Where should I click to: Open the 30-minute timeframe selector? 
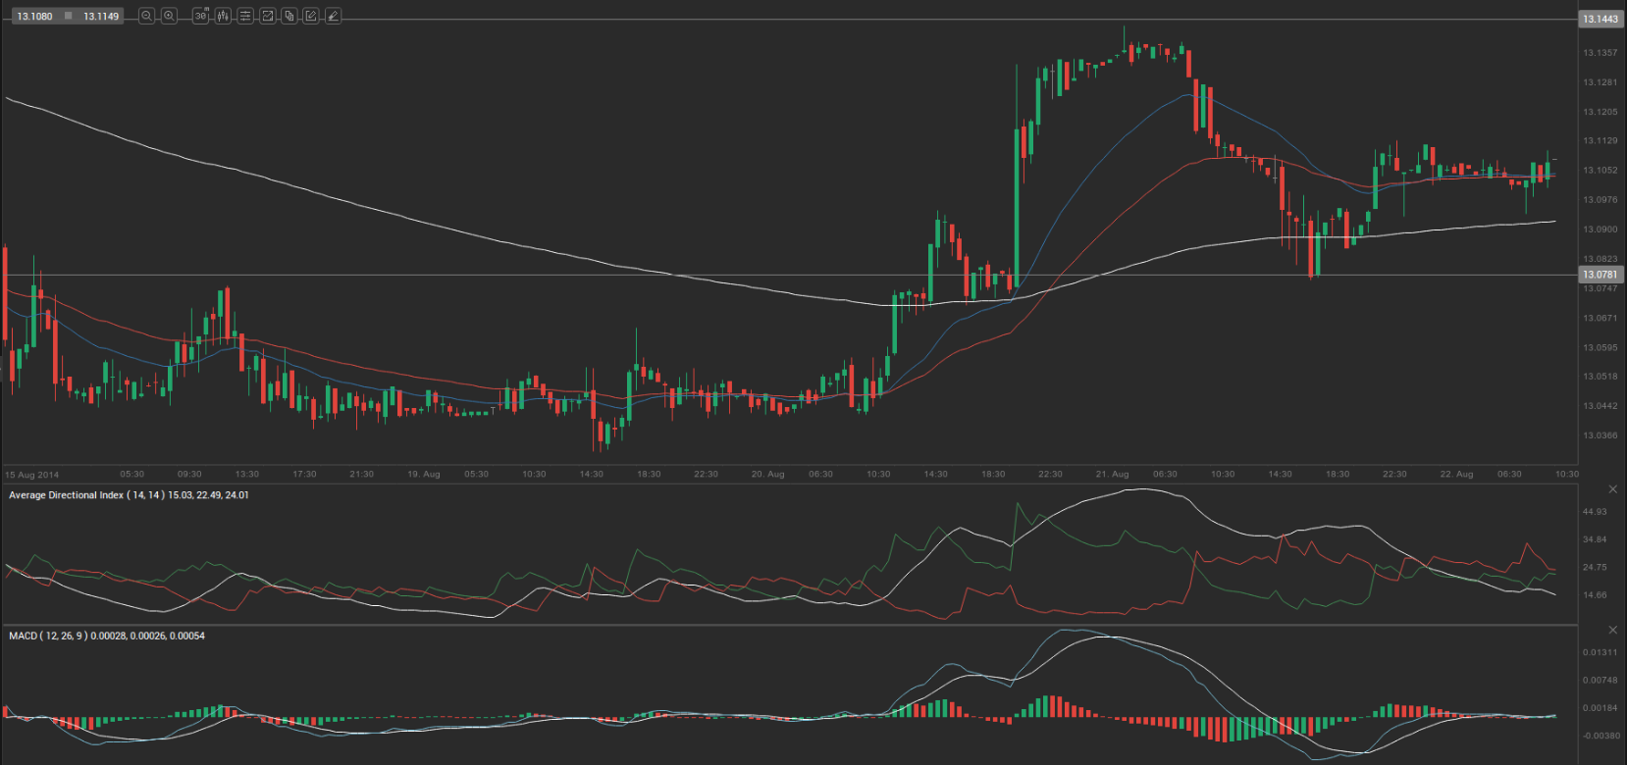200,16
